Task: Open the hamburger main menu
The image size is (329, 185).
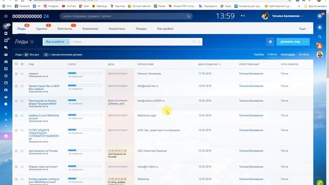Action: tap(6, 16)
